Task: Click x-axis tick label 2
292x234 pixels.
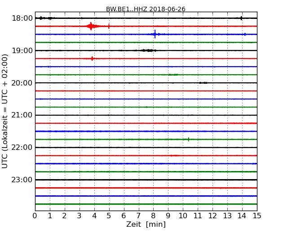Action: [64, 216]
